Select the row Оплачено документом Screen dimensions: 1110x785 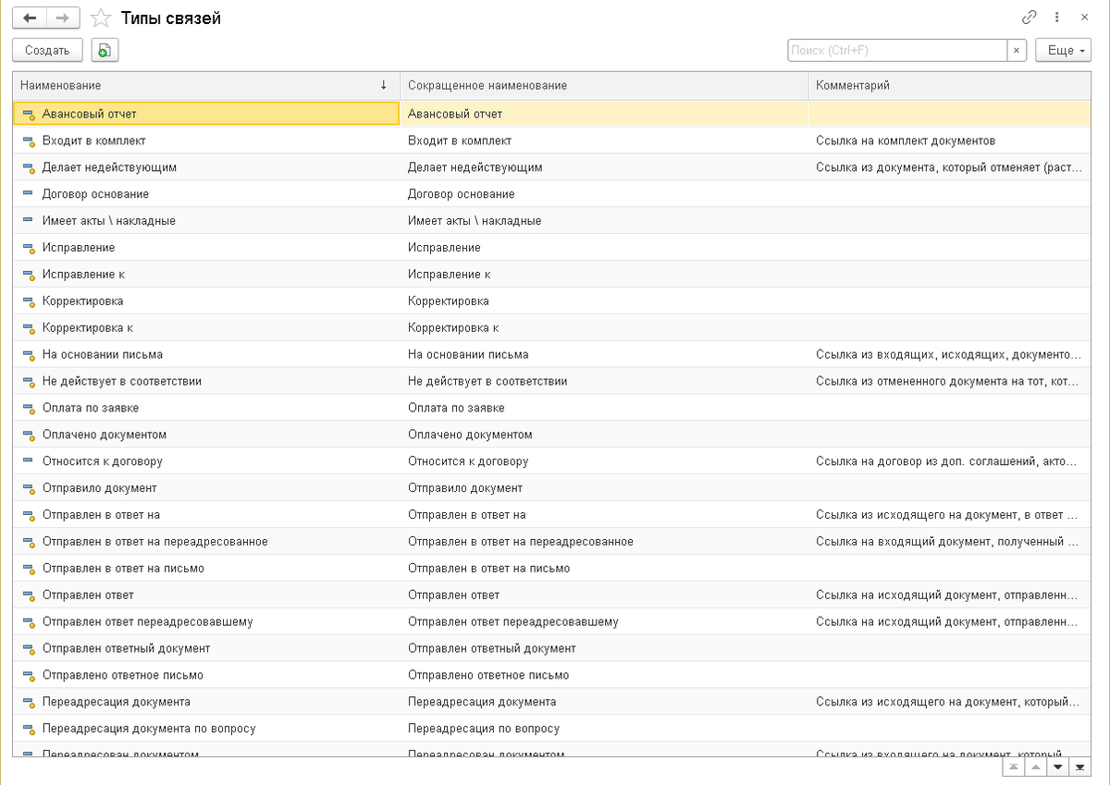click(x=551, y=435)
